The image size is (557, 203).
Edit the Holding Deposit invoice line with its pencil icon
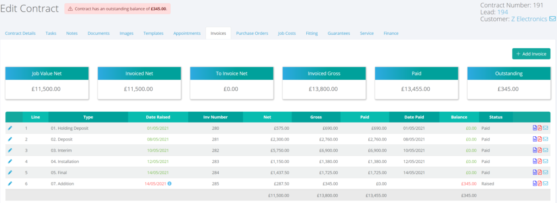tap(10, 128)
